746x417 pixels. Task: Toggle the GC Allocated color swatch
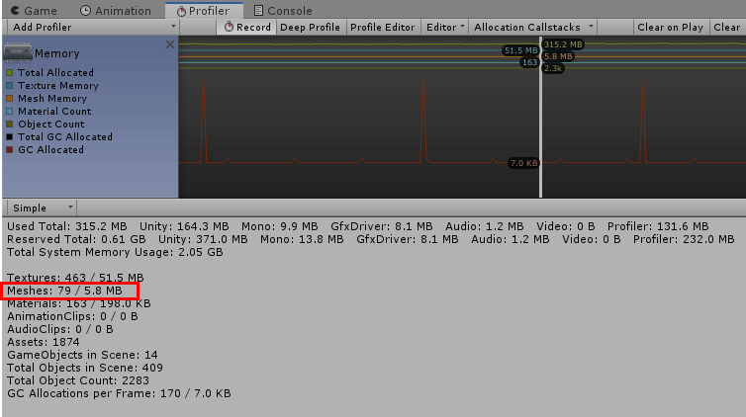[10, 149]
